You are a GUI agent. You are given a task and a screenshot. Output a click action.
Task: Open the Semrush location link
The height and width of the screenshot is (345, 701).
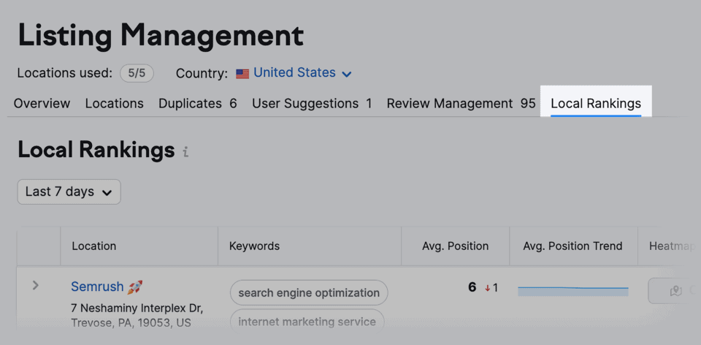[x=97, y=287]
